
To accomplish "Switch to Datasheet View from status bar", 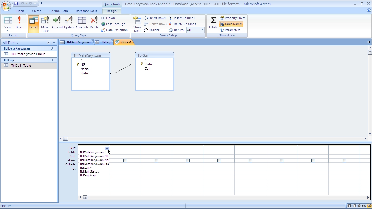I will (350, 206).
